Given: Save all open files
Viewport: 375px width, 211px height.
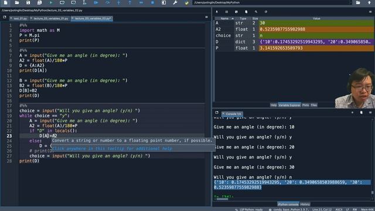Looking at the screenshot, I should tap(39, 2).
